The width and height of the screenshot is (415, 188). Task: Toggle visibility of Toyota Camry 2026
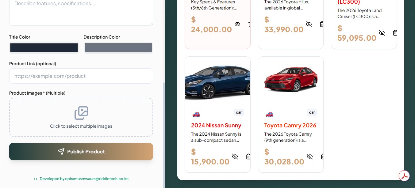coord(310,156)
